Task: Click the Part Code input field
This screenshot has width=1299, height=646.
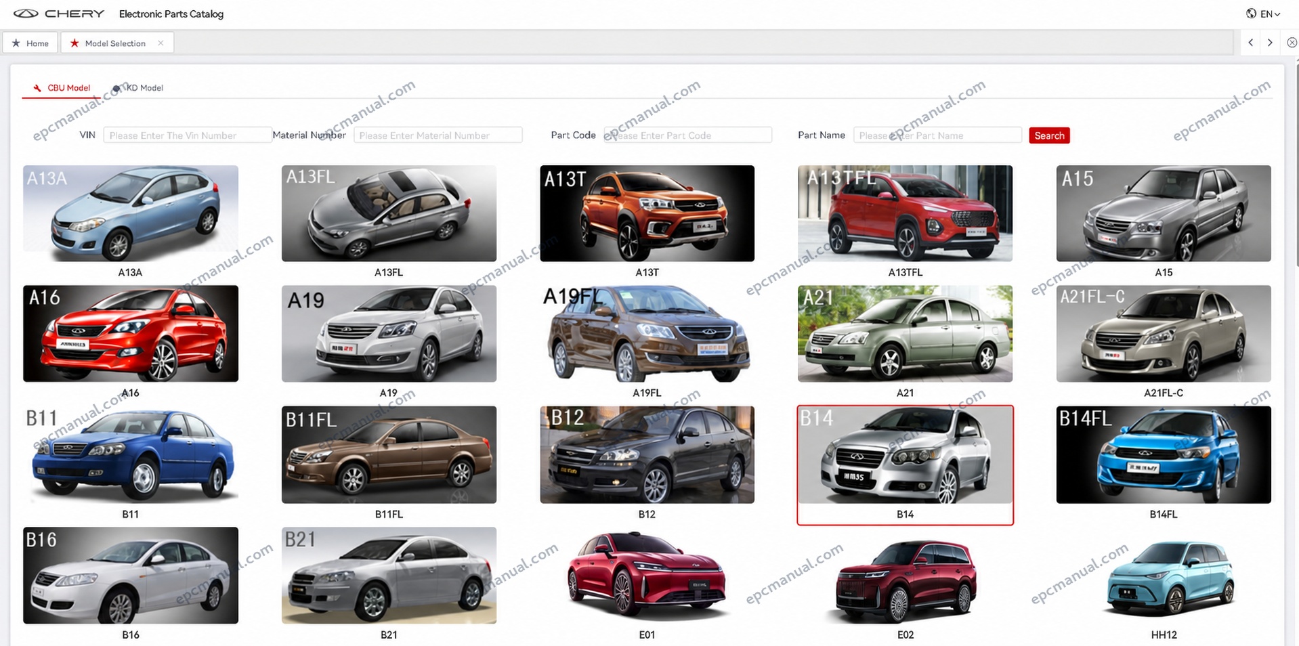Action: tap(687, 135)
